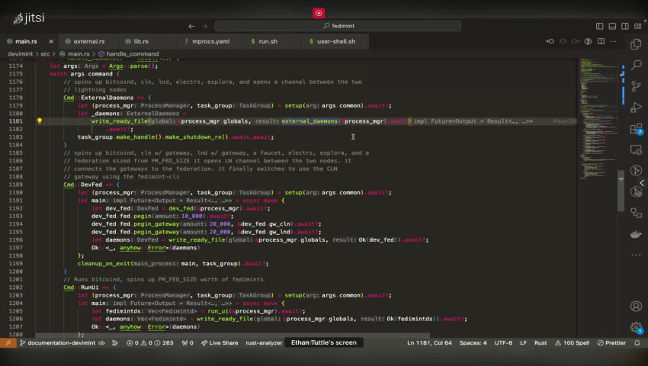Open the Manage gear icon

click(x=636, y=328)
